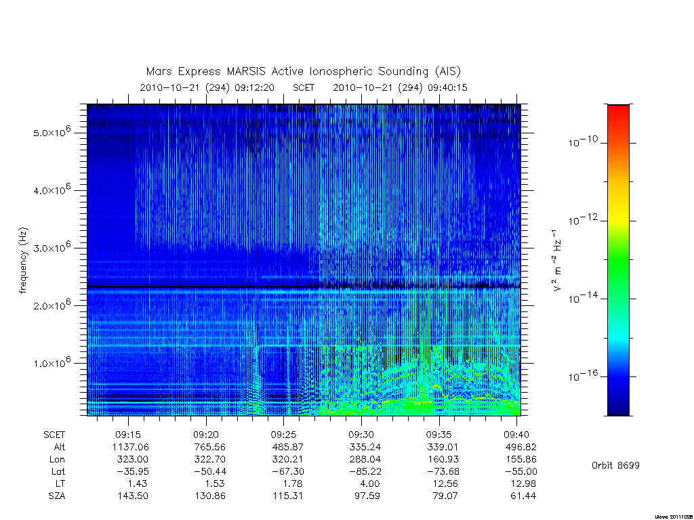Click local time value 4.00
The height and width of the screenshot is (520, 694).
click(370, 483)
